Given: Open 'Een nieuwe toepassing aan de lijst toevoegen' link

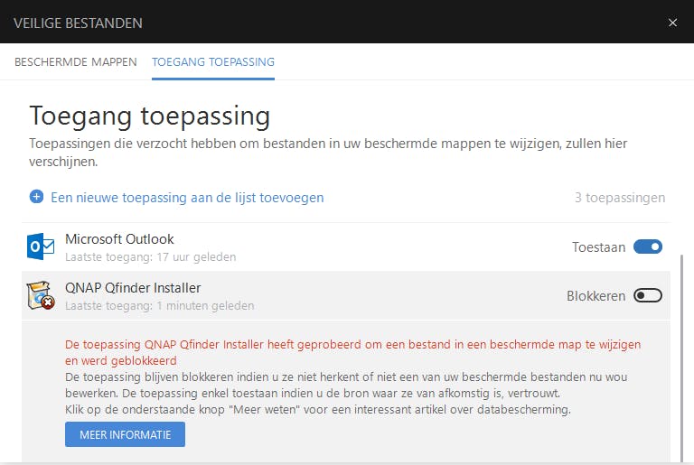Looking at the screenshot, I should pyautogui.click(x=187, y=197).
